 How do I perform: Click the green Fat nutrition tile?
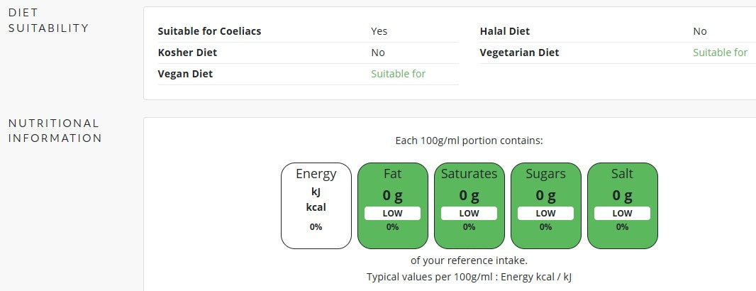pyautogui.click(x=392, y=206)
